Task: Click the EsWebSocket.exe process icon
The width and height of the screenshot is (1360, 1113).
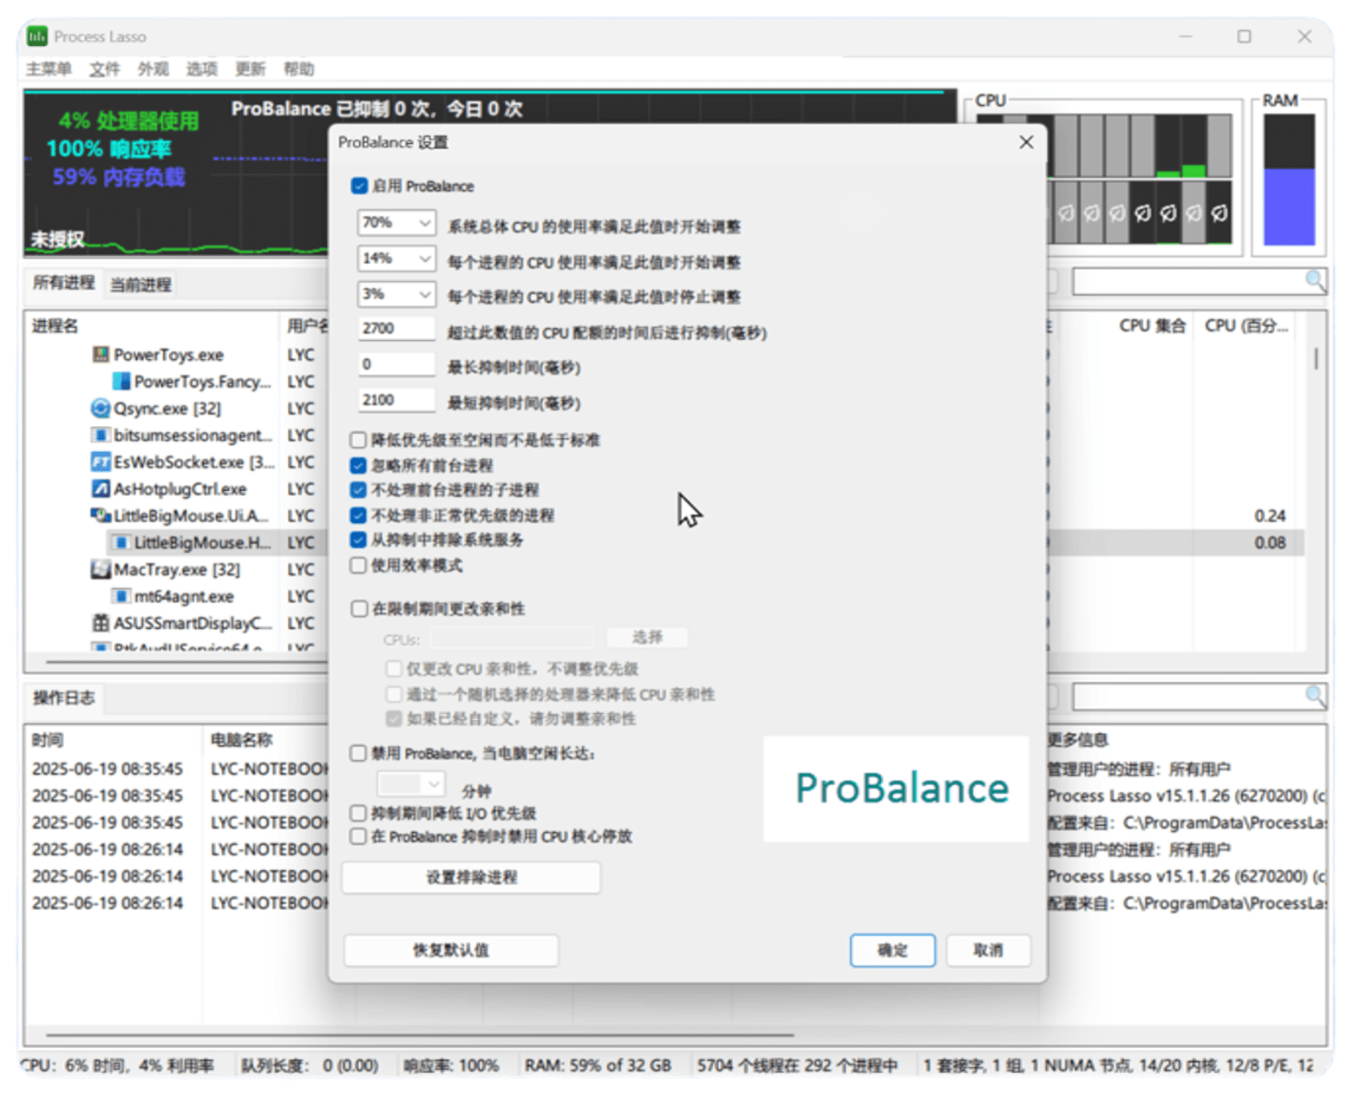Action: [101, 462]
